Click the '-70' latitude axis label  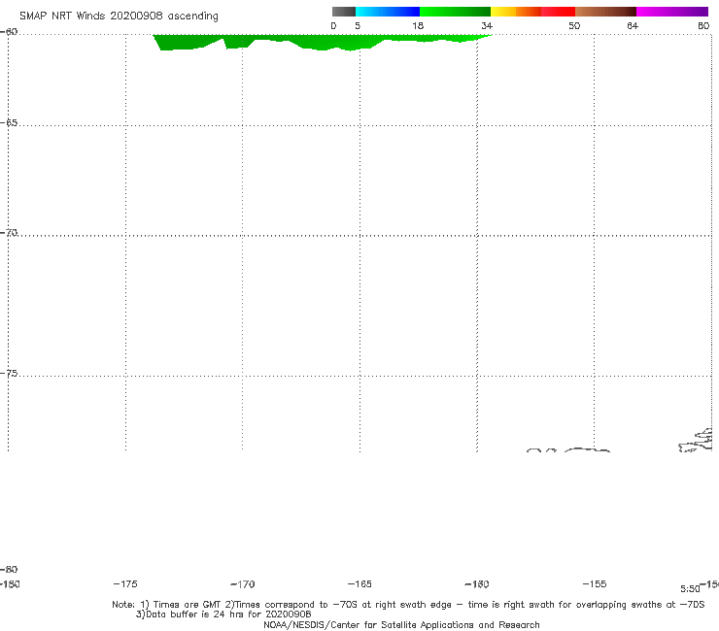click(x=9, y=233)
